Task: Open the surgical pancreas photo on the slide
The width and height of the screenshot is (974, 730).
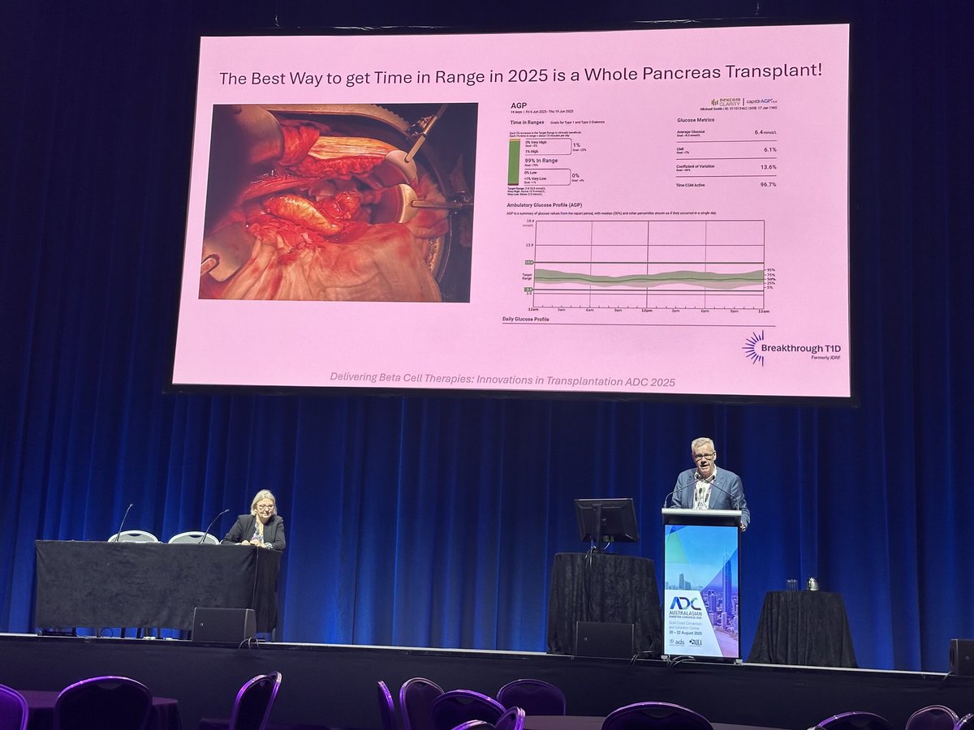Action: pos(338,202)
